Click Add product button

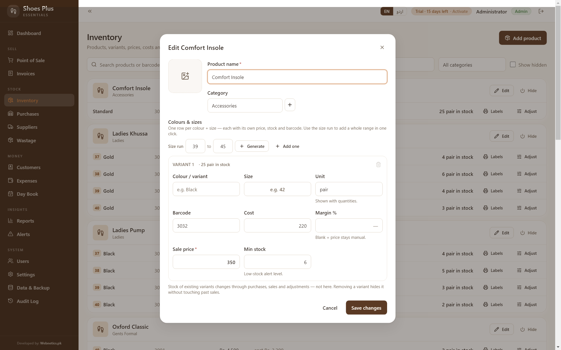tap(523, 38)
